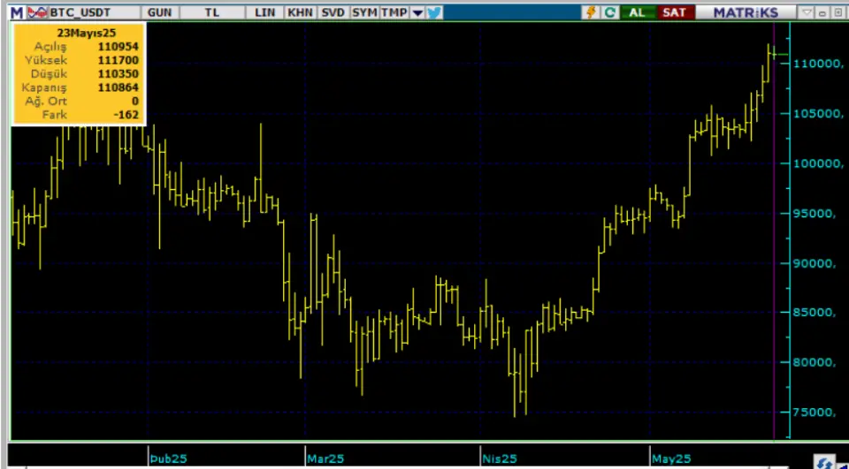Click the Mar25 date axis label
Screen dimensions: 849x469
[325, 459]
